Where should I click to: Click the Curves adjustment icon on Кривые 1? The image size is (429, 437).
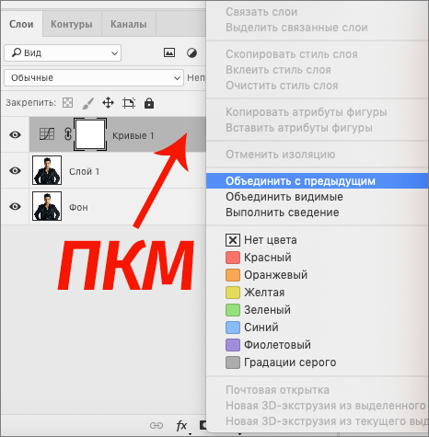47,134
